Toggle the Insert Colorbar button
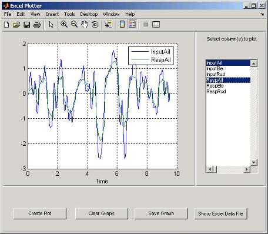Image resolution: width=268 pixels, height=234 pixels. pyautogui.click(x=122, y=25)
